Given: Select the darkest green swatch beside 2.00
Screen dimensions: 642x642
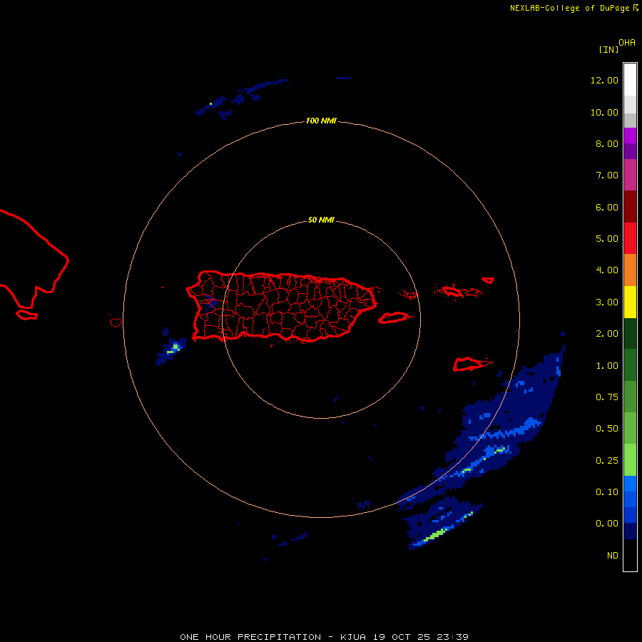Looking at the screenshot, I should tap(630, 333).
